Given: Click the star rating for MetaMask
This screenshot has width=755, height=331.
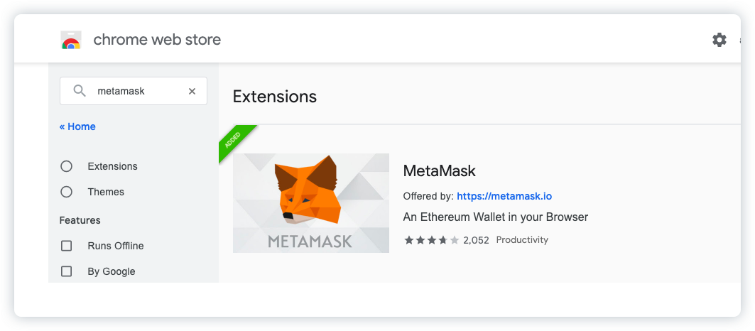Looking at the screenshot, I should (431, 240).
